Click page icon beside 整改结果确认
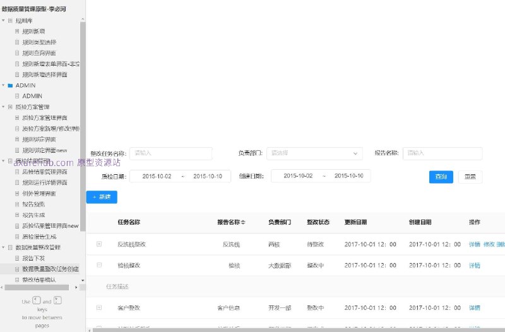This screenshot has height=332, width=505. pyautogui.click(x=17, y=280)
